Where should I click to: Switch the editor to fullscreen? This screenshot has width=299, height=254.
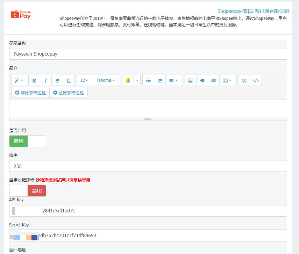click(244, 80)
